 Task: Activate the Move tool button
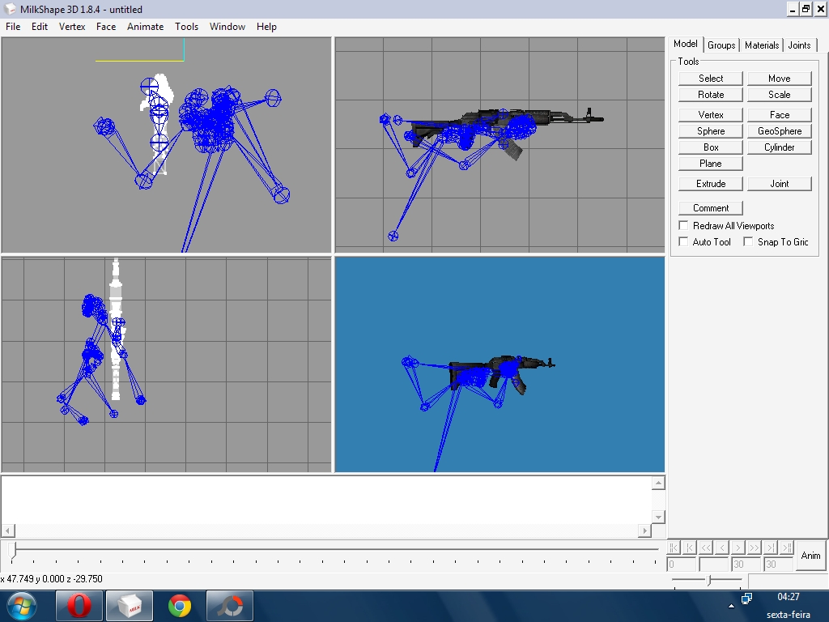(x=780, y=79)
